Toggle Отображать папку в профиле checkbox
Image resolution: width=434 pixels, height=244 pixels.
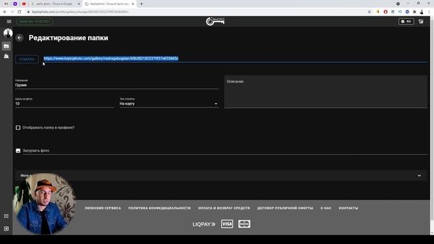point(18,127)
